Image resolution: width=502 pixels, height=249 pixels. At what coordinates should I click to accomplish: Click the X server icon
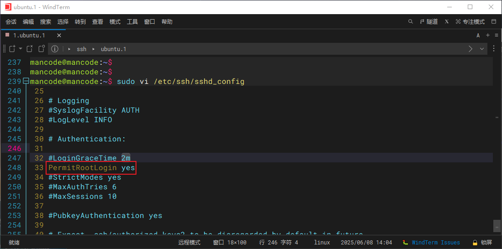point(447,21)
